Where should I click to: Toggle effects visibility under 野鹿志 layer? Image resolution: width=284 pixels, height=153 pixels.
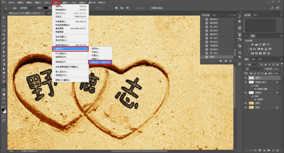[252, 96]
